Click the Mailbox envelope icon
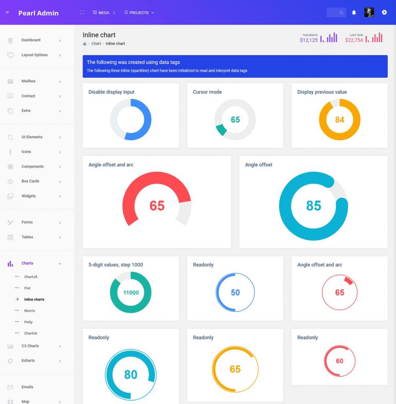The image size is (396, 404). pos(10,81)
